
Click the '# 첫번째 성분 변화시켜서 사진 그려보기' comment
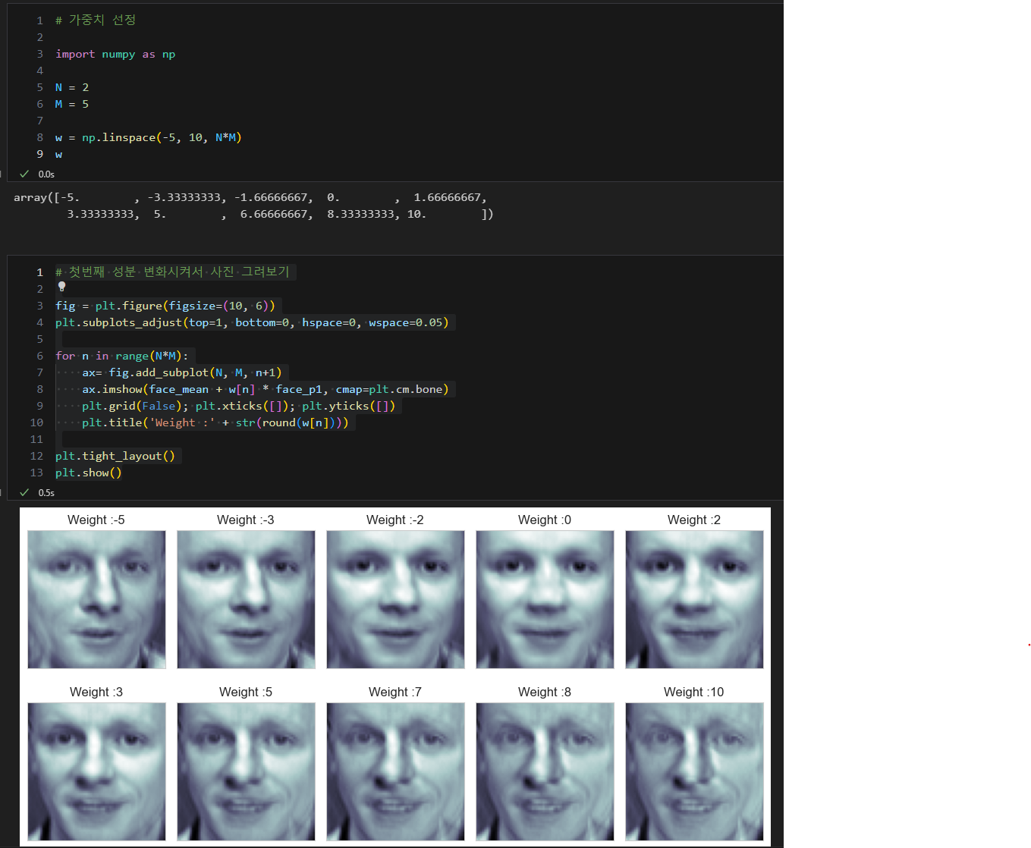coord(172,272)
